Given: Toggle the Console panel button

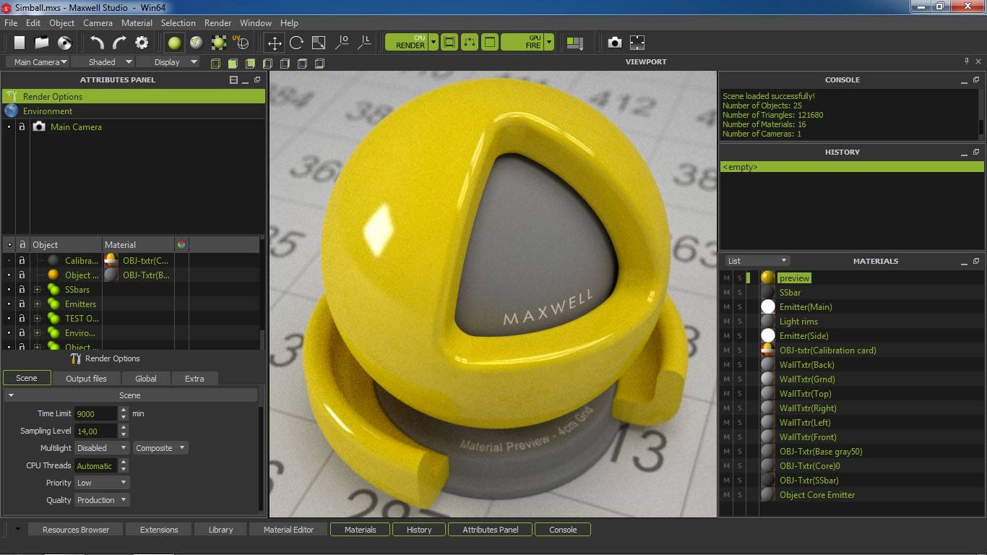Looking at the screenshot, I should click(x=563, y=530).
